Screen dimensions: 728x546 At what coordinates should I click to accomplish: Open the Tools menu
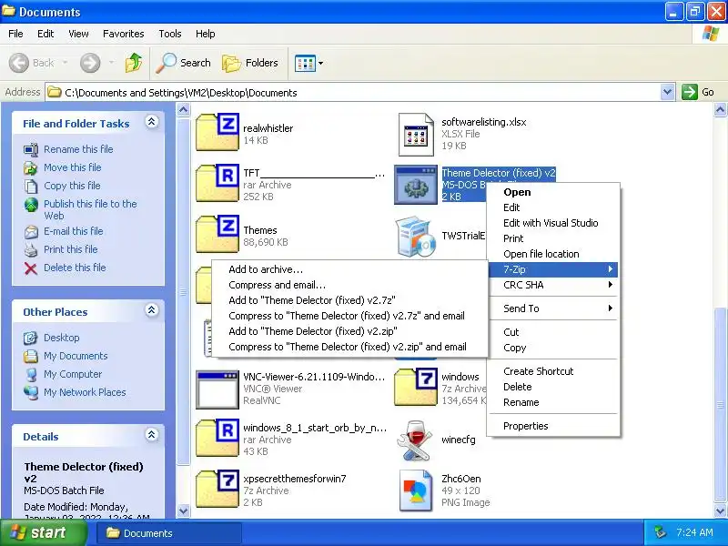170,34
